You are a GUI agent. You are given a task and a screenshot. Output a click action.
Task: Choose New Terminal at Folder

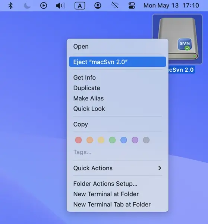pyautogui.click(x=117, y=194)
